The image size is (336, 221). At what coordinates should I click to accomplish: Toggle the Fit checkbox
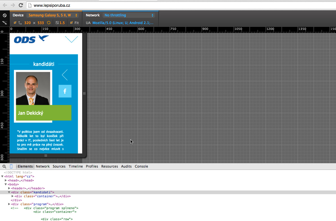tap(71, 23)
